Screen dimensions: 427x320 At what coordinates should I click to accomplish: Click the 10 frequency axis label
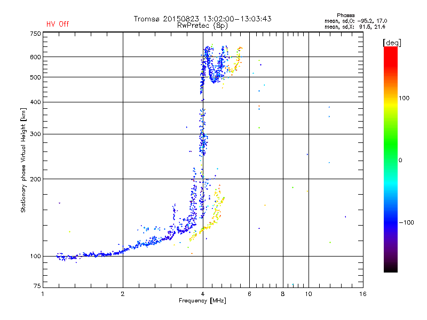click(309, 294)
